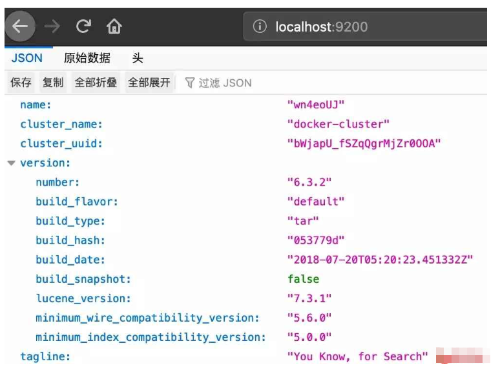The image size is (500, 368).
Task: Select the build_type key
Action: click(x=70, y=221)
